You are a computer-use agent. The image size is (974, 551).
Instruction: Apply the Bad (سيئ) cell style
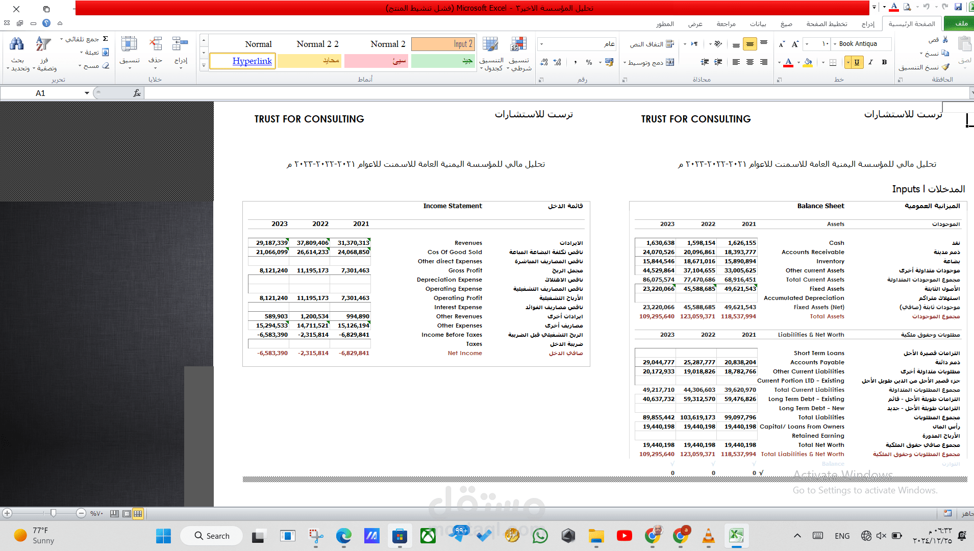[376, 61]
